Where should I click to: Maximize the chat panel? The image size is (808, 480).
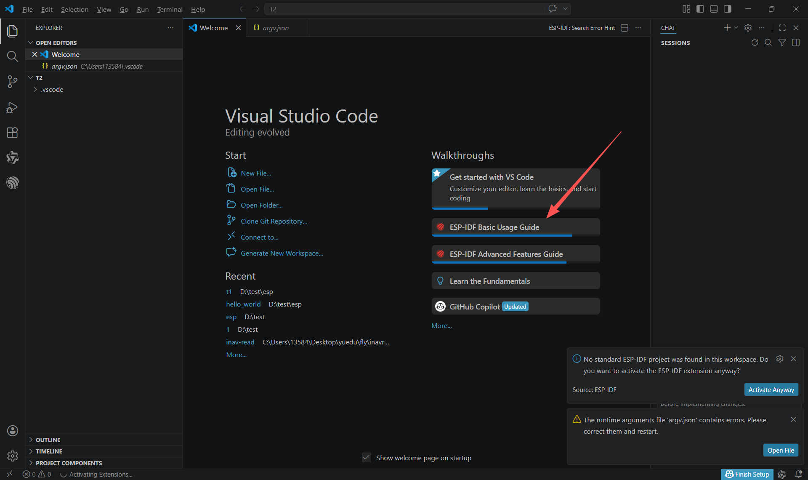(x=782, y=28)
